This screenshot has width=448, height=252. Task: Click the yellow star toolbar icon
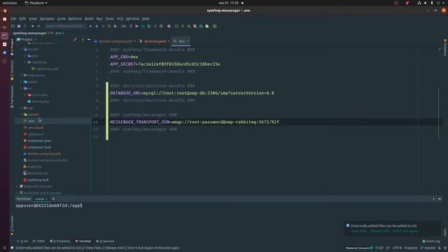click(207, 26)
